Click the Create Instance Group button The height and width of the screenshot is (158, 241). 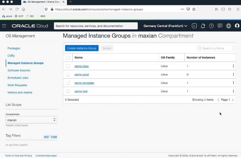[x=82, y=48]
